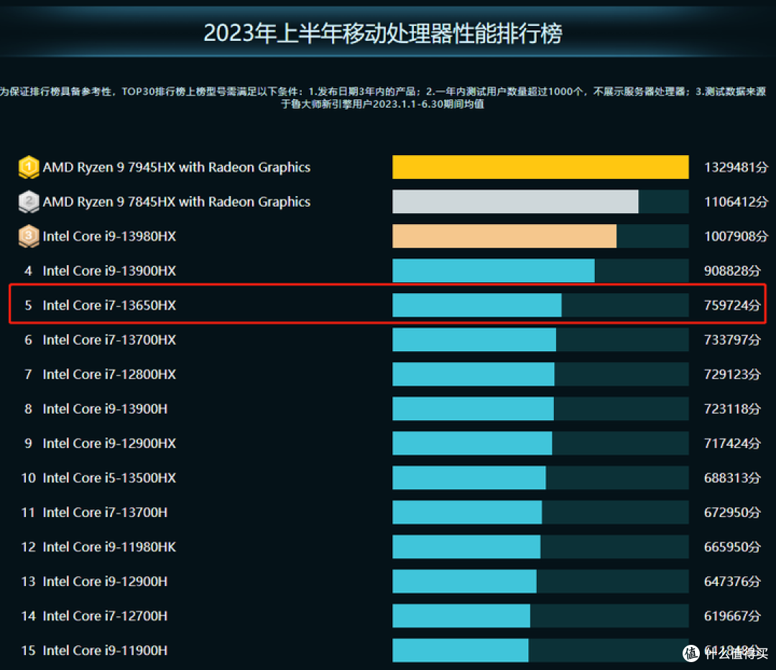
Task: Click Intel Core i9-11900H entry
Action: (105, 651)
